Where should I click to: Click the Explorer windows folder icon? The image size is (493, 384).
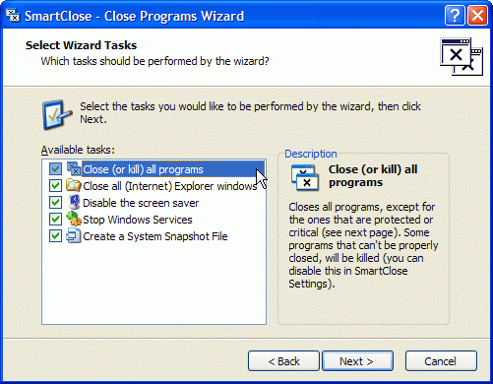point(74,185)
